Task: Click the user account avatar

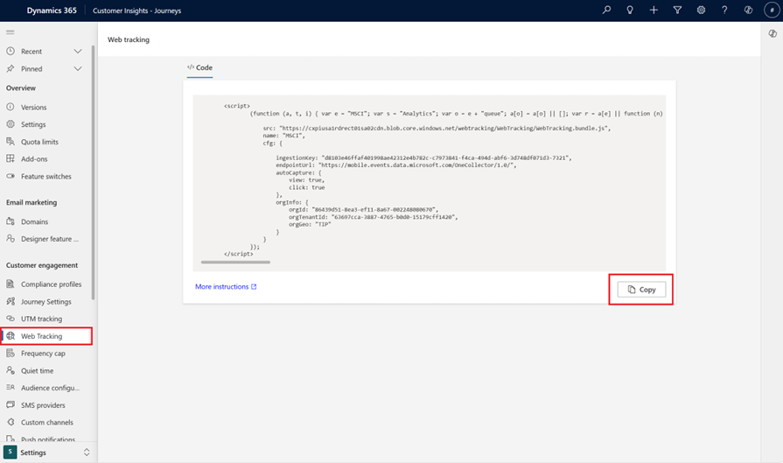Action: 771,11
